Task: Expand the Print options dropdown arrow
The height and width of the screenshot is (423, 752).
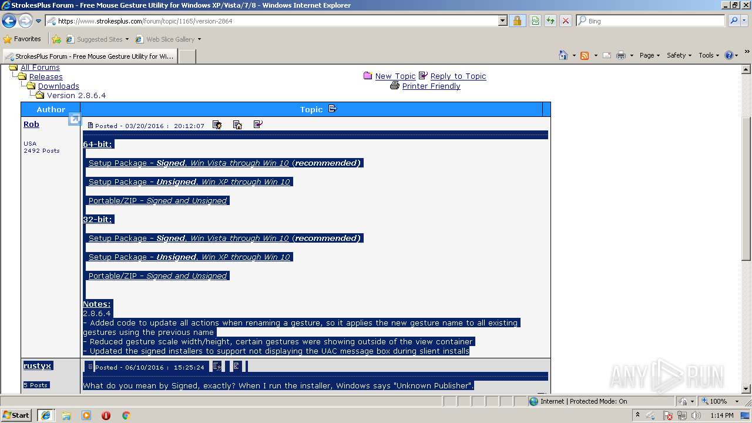Action: tap(632, 55)
